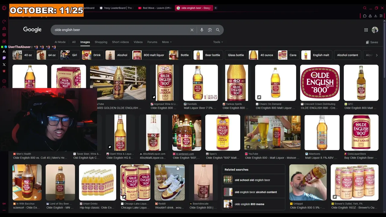Filter images by 800 malt liquor chip
The width and height of the screenshot is (386, 217).
(150, 55)
